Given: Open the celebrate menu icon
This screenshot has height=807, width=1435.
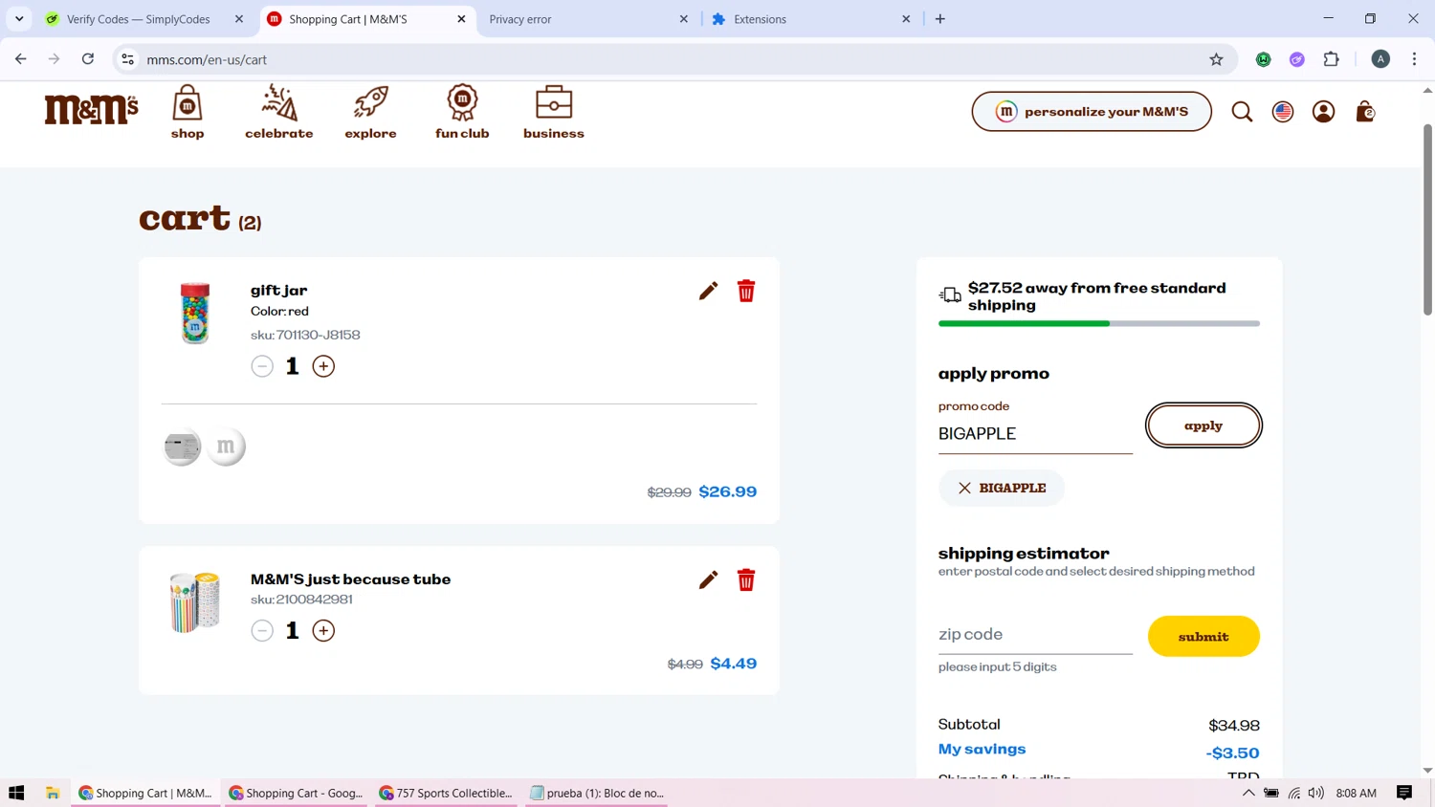Looking at the screenshot, I should tap(278, 113).
